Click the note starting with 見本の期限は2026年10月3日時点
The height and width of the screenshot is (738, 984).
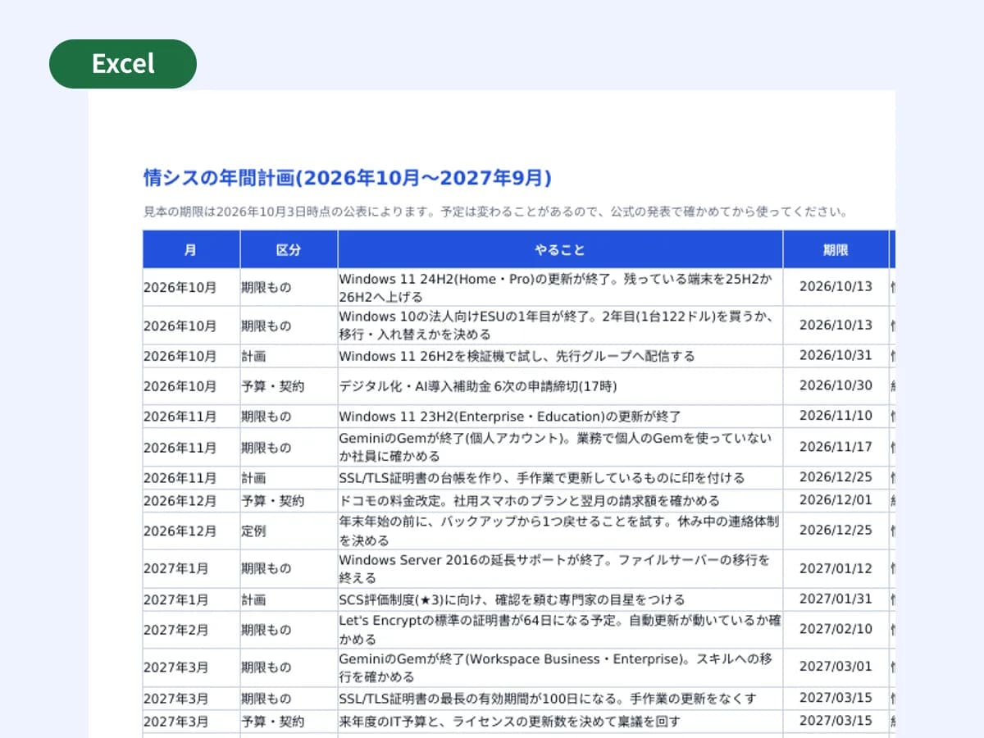(x=495, y=212)
